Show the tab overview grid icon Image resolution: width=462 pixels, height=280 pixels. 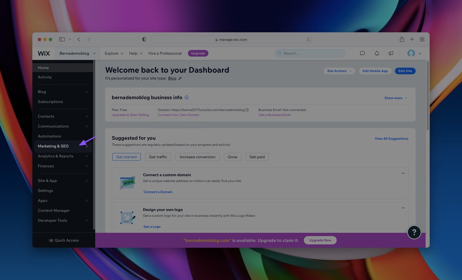[x=422, y=39]
